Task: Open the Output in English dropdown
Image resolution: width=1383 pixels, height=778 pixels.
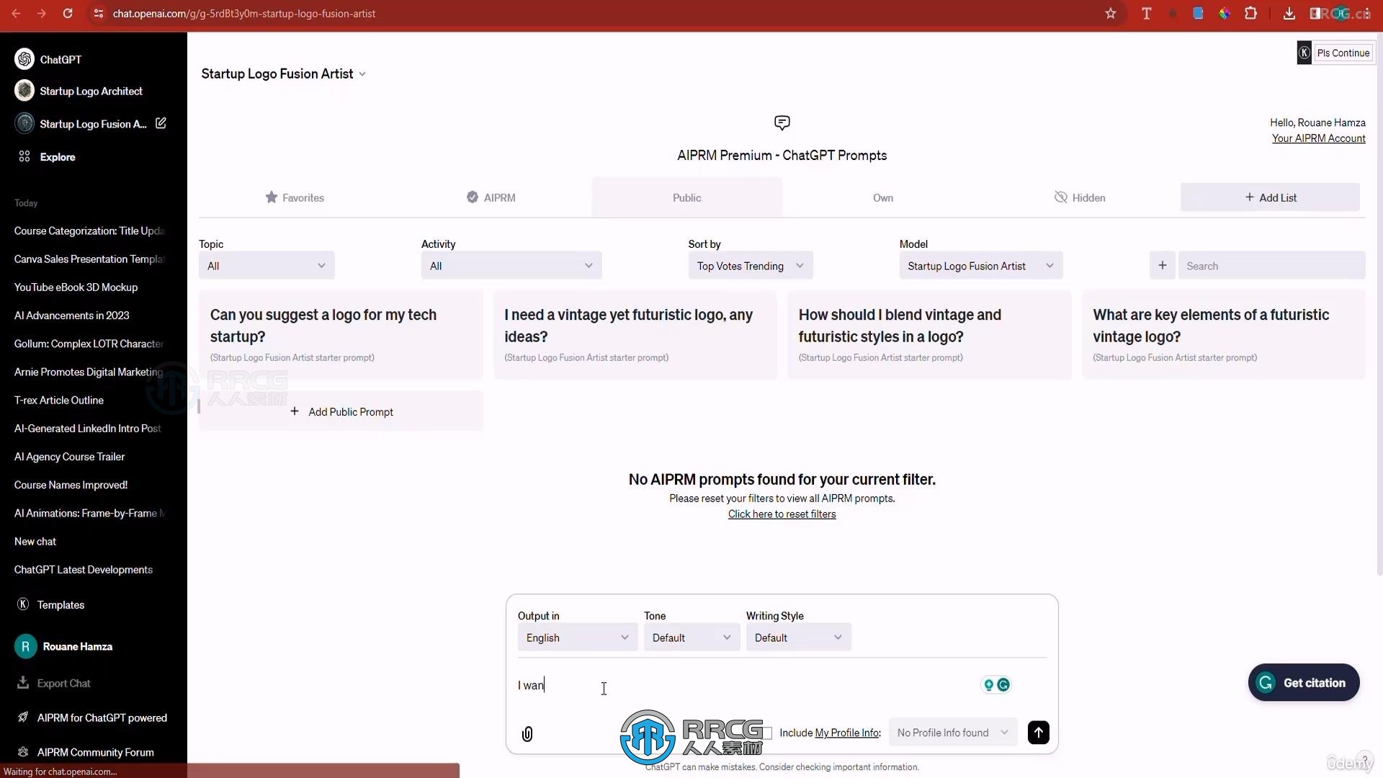Action: [578, 637]
